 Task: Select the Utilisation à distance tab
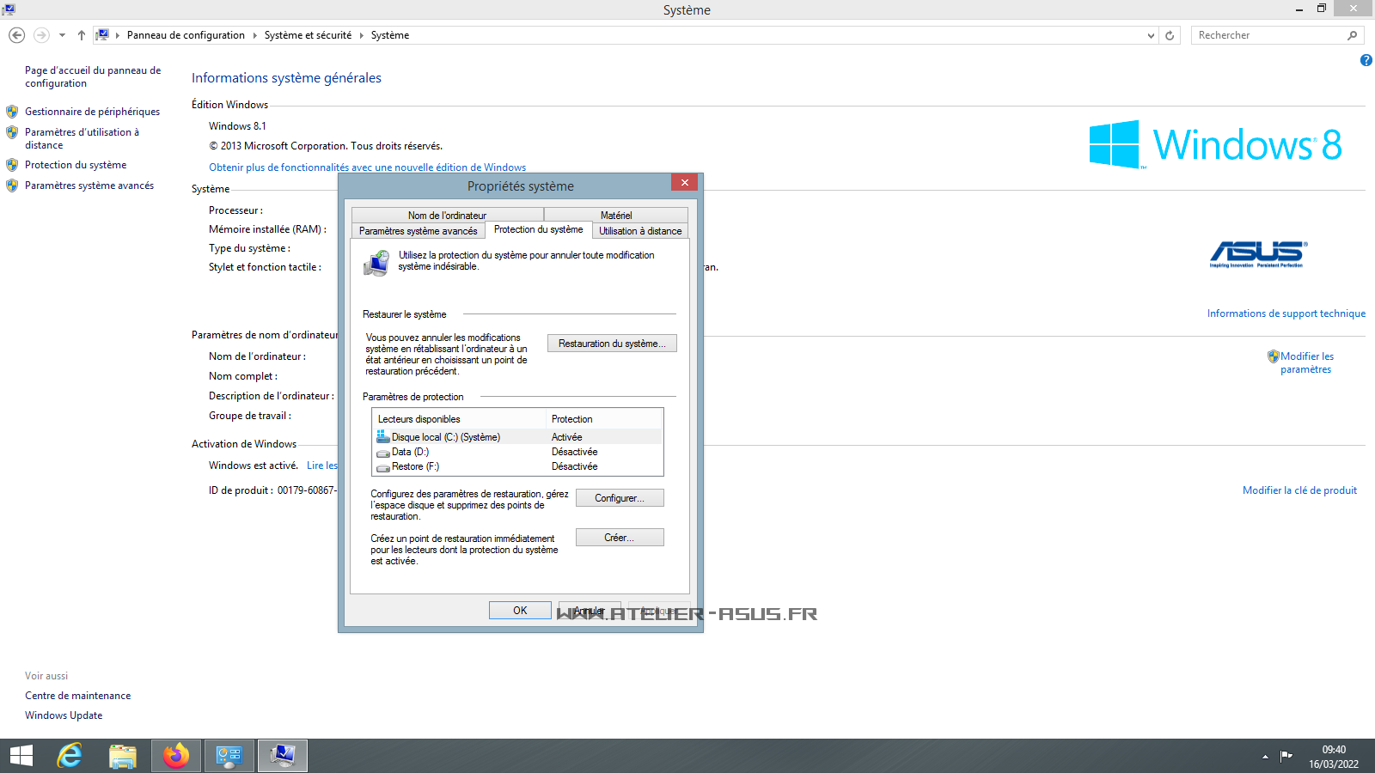(x=640, y=231)
